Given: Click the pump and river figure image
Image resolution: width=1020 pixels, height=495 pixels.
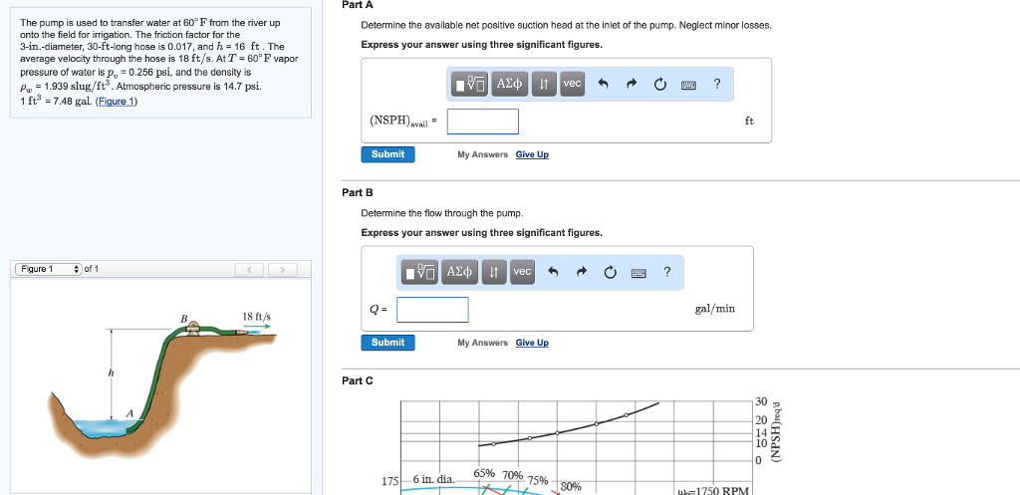Looking at the screenshot, I should (x=162, y=385).
